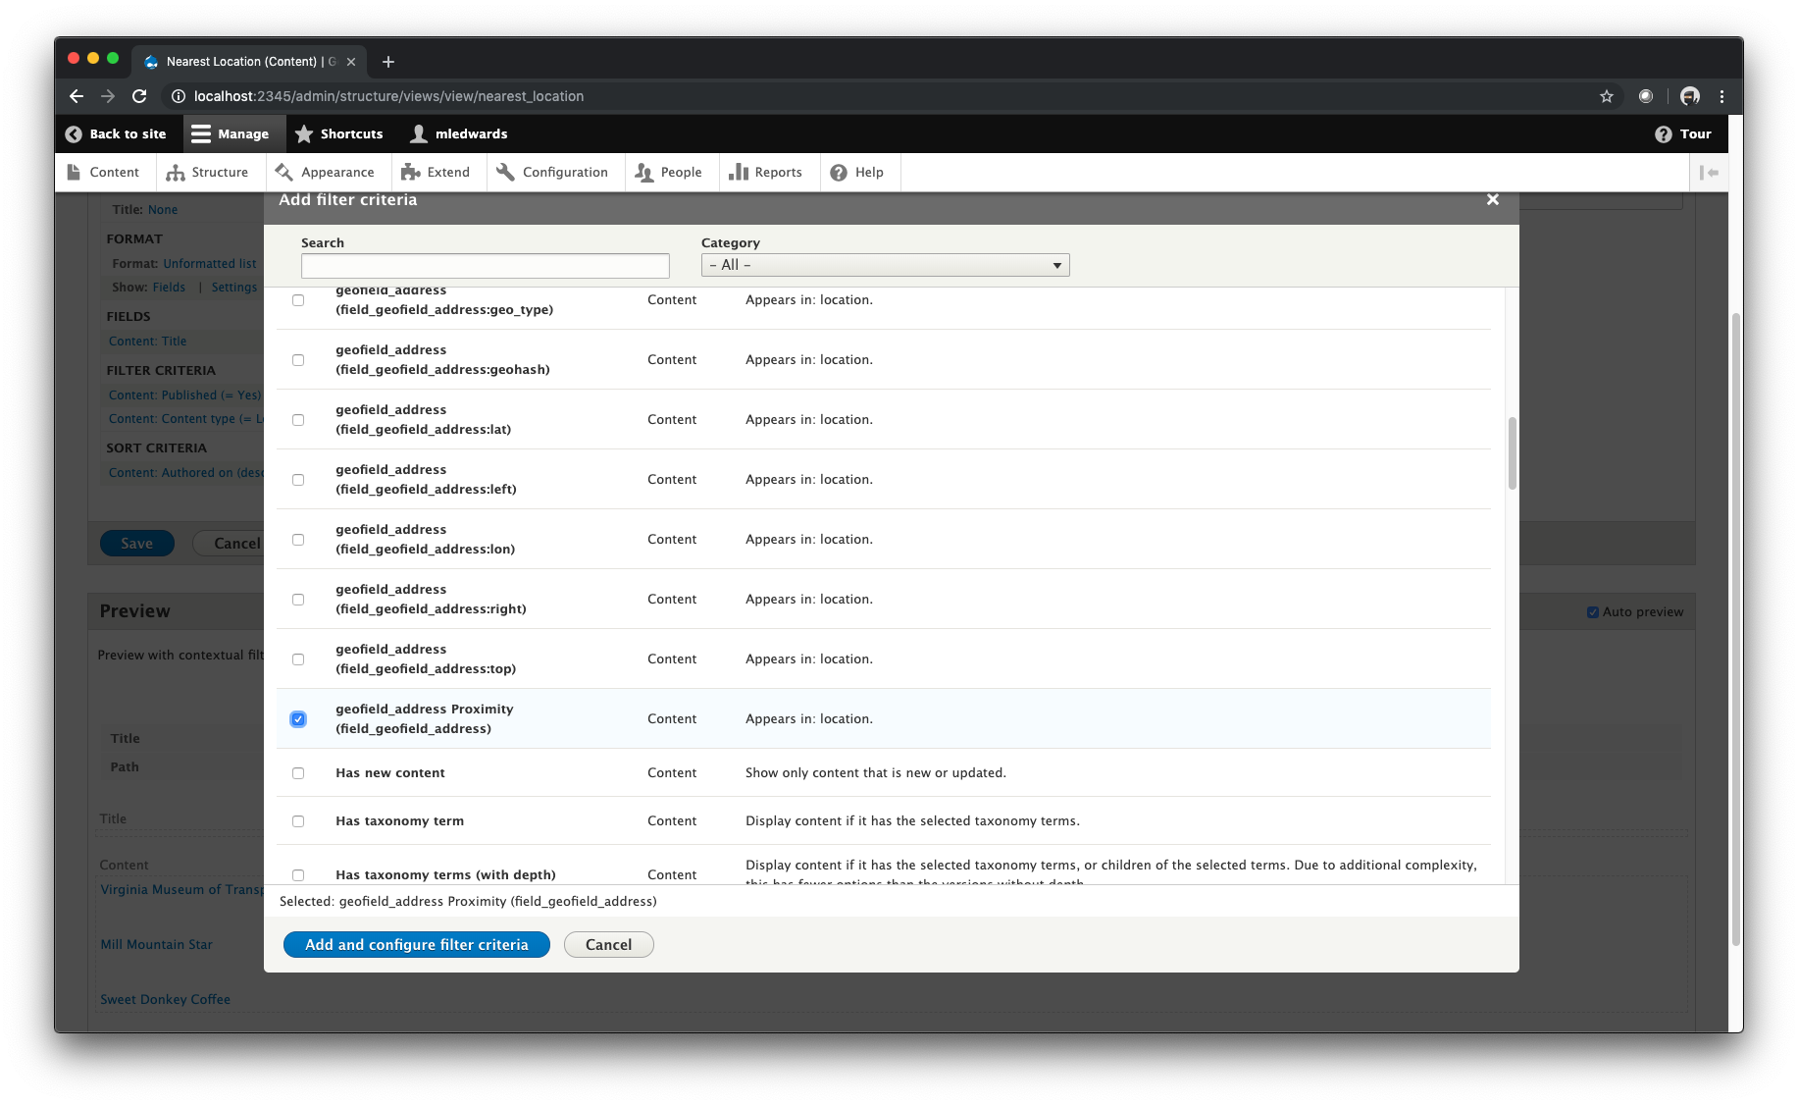Image resolution: width=1798 pixels, height=1105 pixels.
Task: Open the GitHub profile avatar icon
Action: 1689,96
